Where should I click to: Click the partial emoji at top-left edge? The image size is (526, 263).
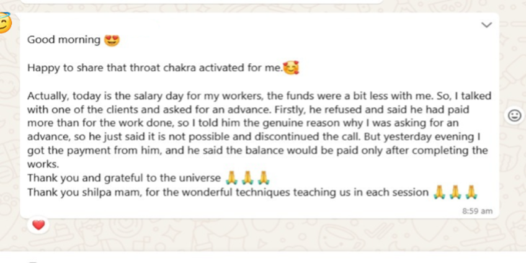(x=5, y=25)
